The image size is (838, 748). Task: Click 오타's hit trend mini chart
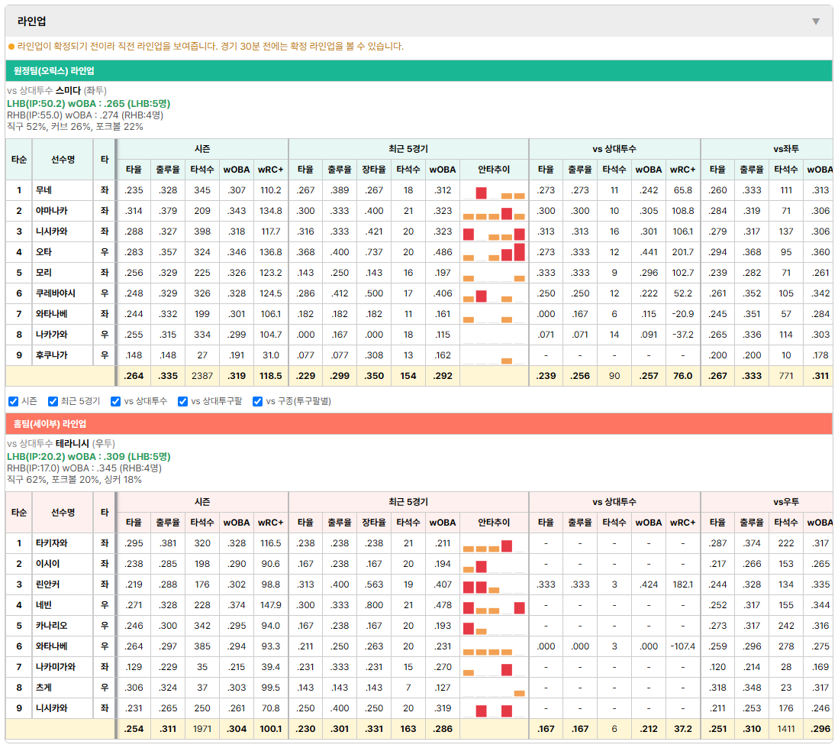coord(494,252)
